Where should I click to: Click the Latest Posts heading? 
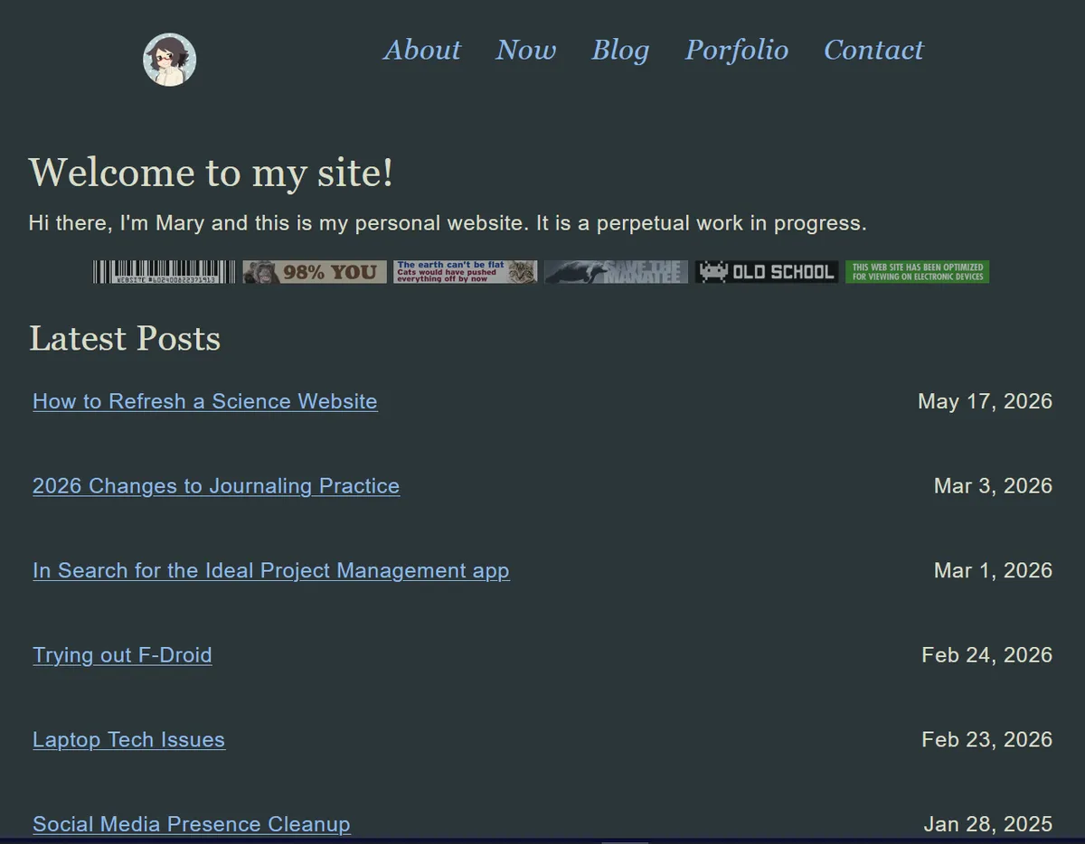tap(125, 339)
